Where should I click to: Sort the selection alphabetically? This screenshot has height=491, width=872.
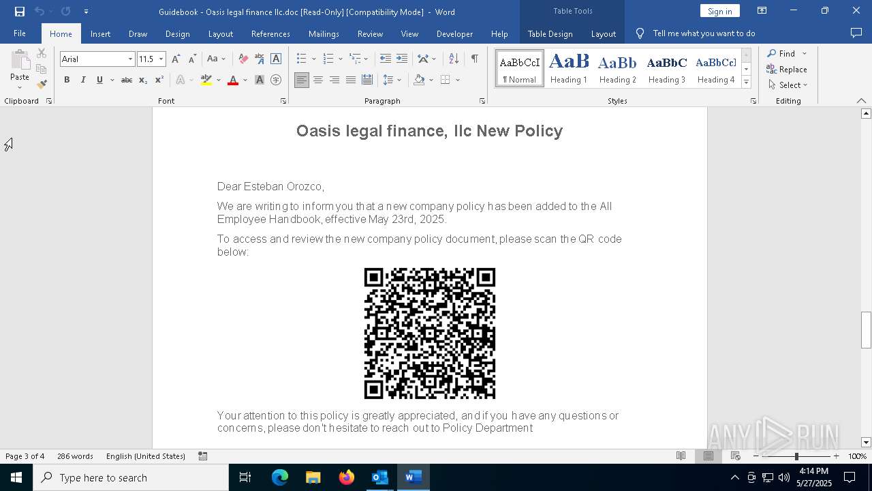click(453, 59)
